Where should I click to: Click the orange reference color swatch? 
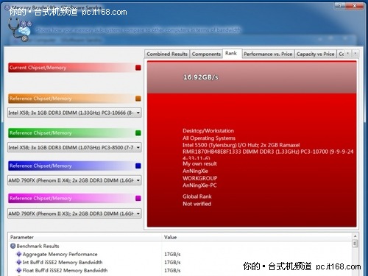(138, 99)
